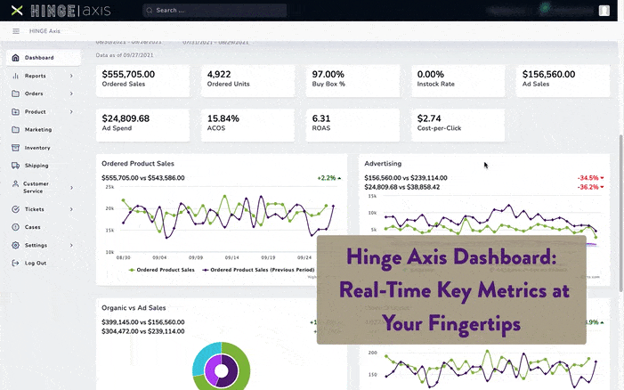Click the Tickets checkmark icon
This screenshot has width=624, height=390.
point(15,209)
